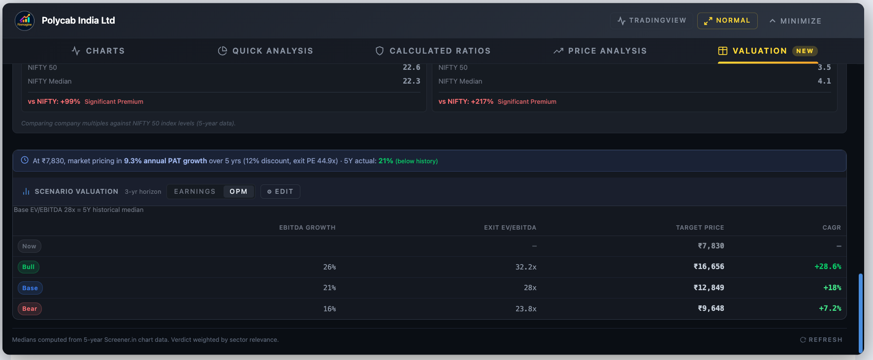This screenshot has width=873, height=360.
Task: Click the Base scenario badge
Action: [x=30, y=288]
